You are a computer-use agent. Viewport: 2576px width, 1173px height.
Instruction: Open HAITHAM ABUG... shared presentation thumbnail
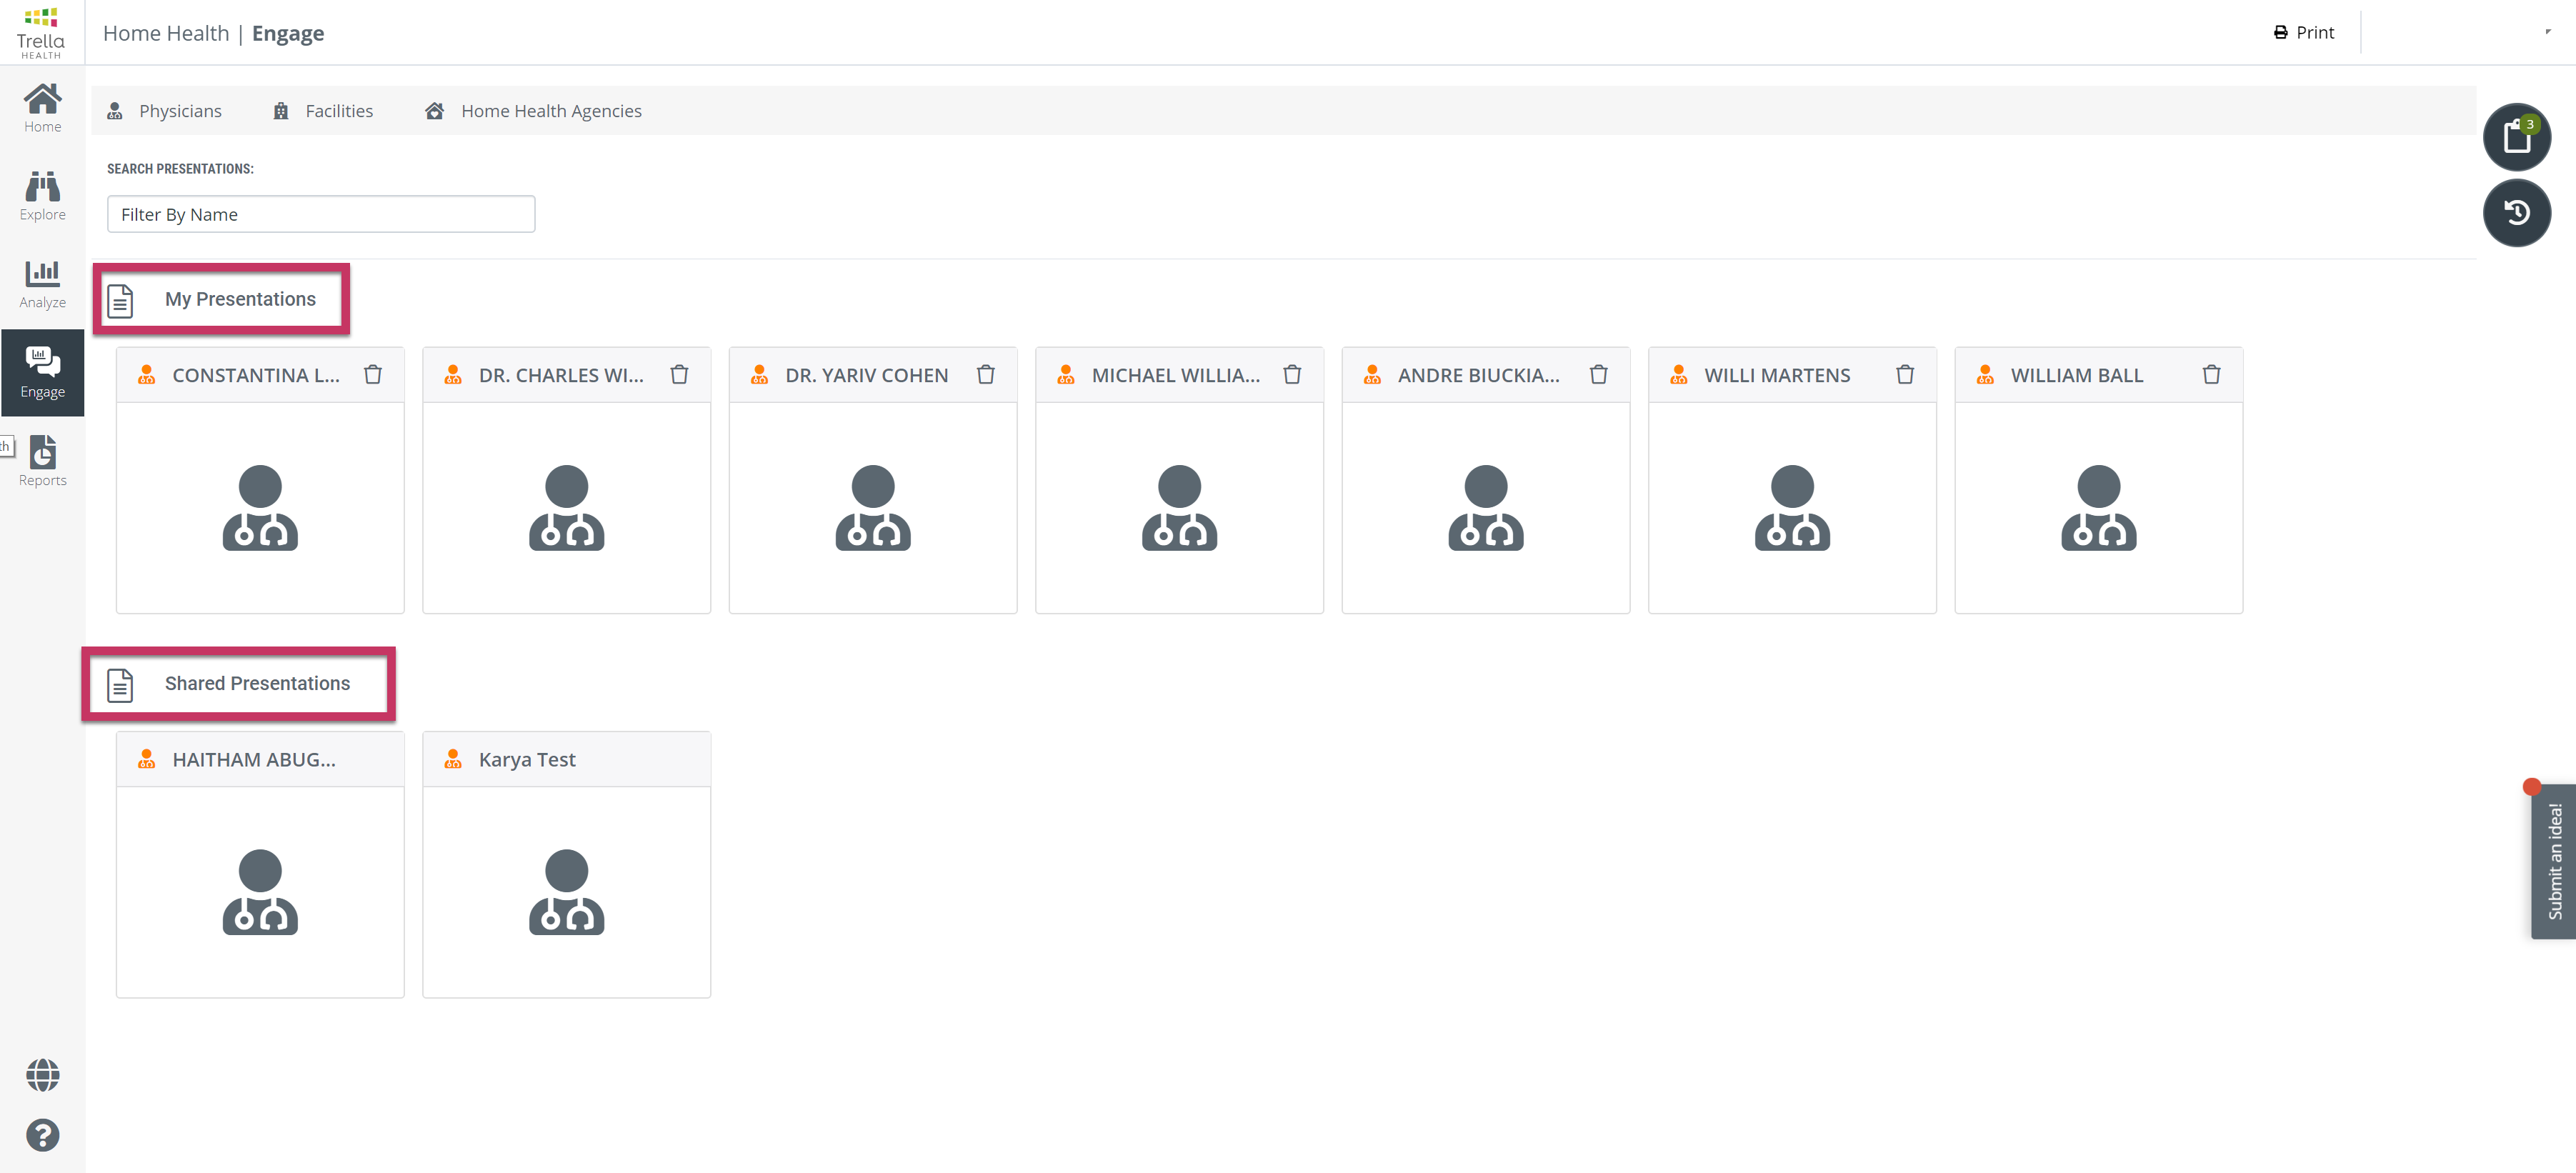[x=260, y=892]
